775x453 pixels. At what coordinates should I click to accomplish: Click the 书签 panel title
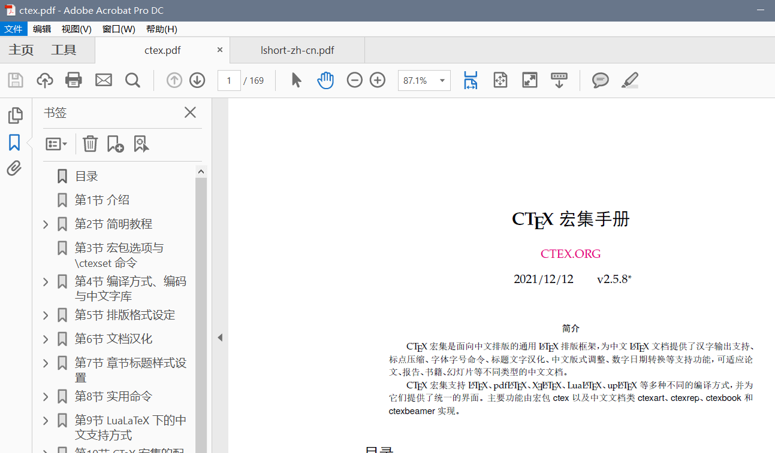click(55, 113)
